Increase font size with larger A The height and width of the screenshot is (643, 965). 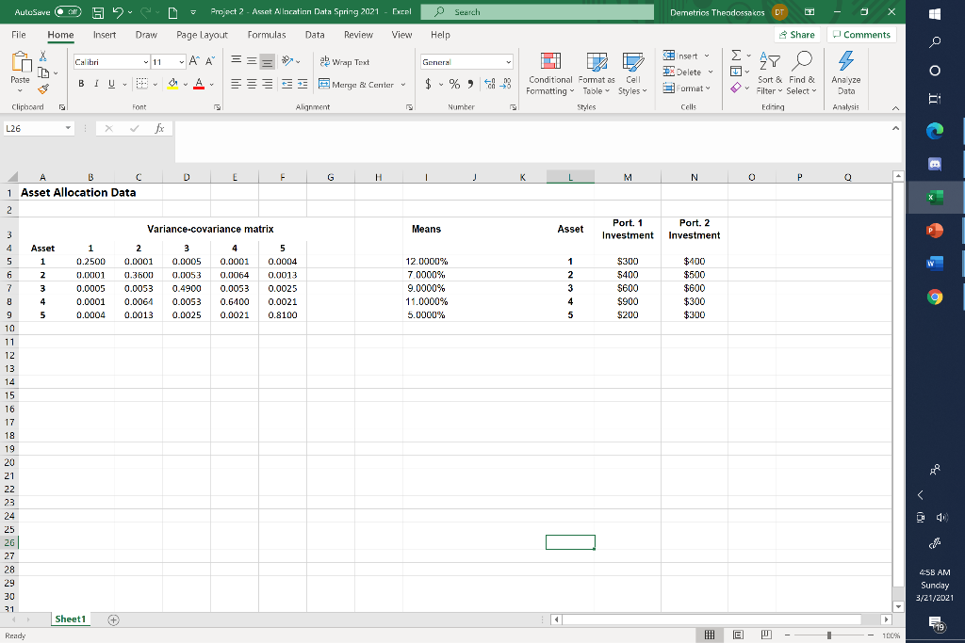pos(194,61)
